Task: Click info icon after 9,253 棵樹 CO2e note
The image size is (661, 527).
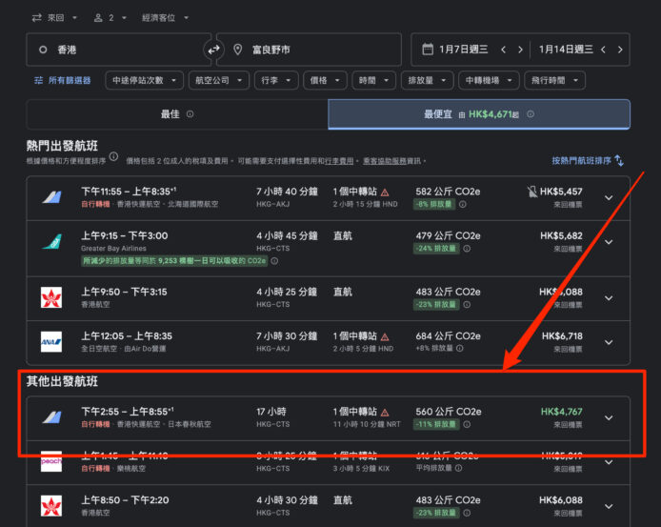Action: 274,261
